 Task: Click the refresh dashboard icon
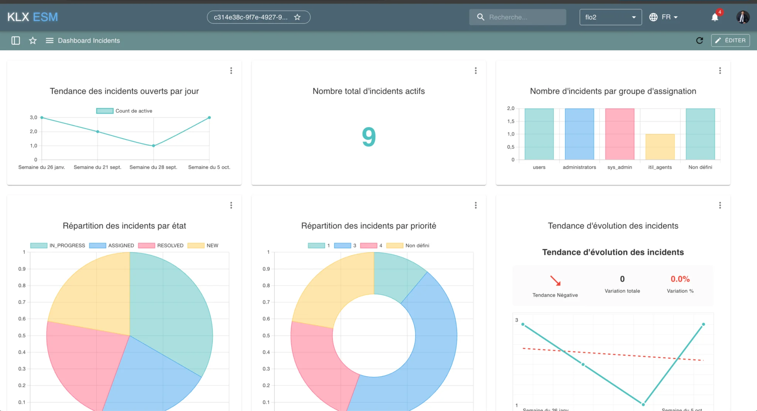[x=699, y=41]
